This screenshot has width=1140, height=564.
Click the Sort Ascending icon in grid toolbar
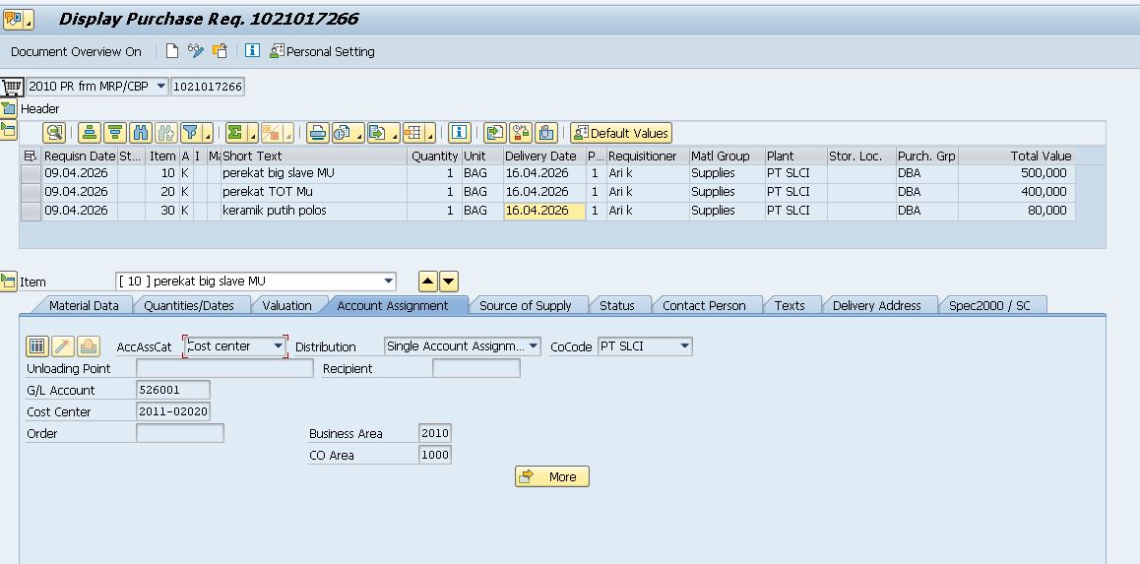[90, 133]
